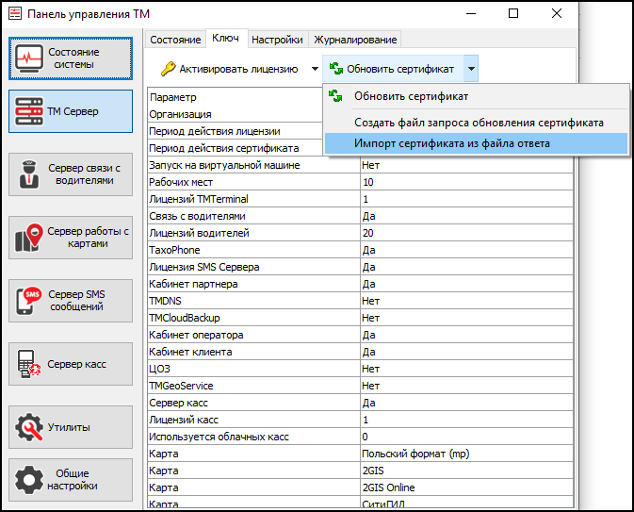Select the TaxoPhone row in the table
The width and height of the screenshot is (634, 512).
[x=254, y=251]
